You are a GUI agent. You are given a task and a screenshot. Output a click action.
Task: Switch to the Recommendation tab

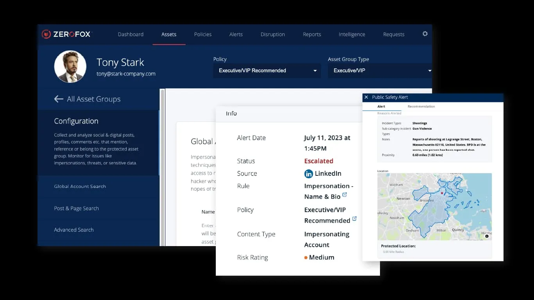[421, 107]
